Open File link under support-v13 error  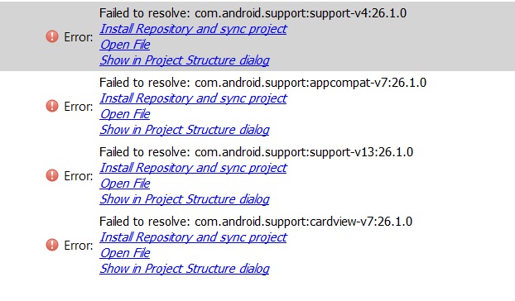tap(125, 184)
